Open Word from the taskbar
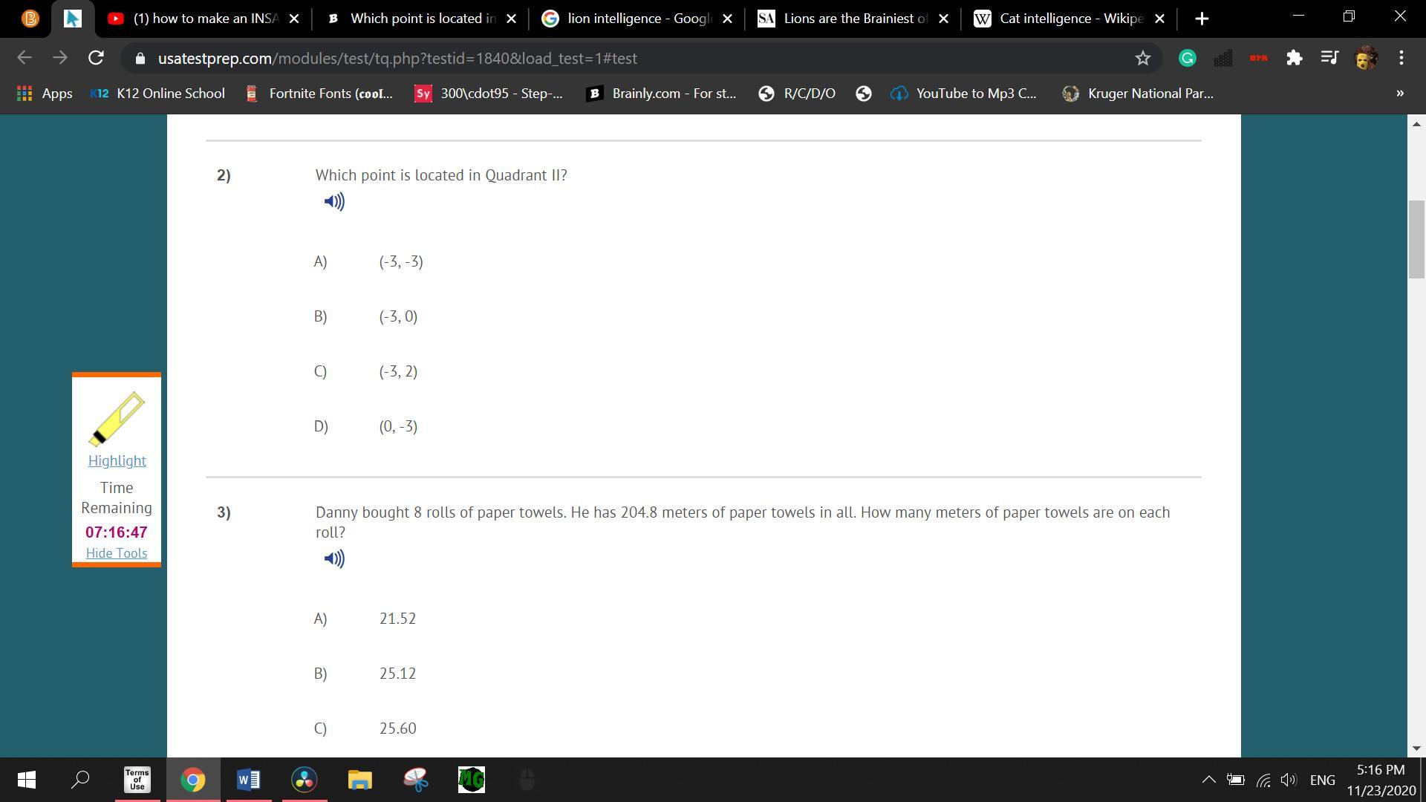This screenshot has width=1426, height=802. click(248, 780)
